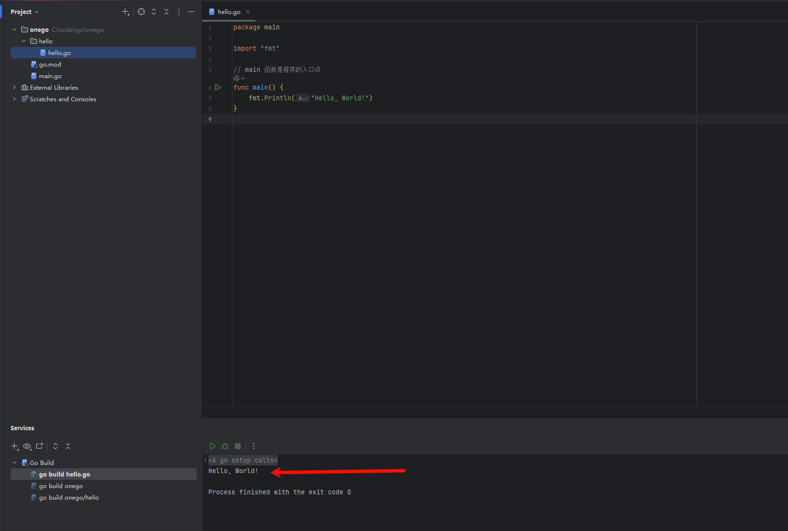Open the AI actions dropdown above func main
788x531 pixels.
coord(239,78)
